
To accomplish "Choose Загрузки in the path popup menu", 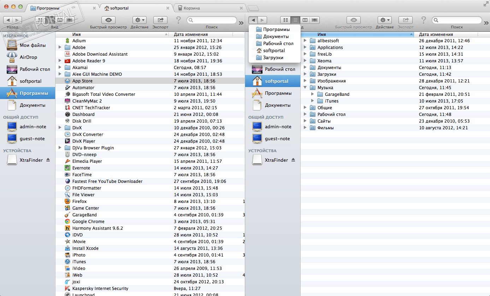I will [x=274, y=58].
